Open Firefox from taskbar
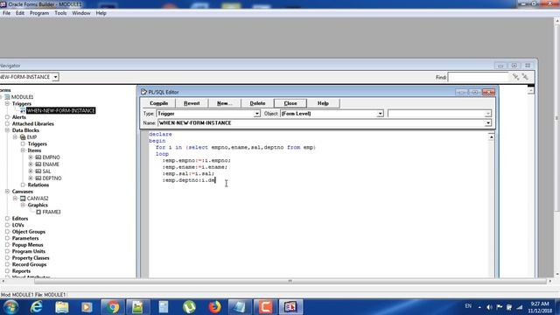The width and height of the screenshot is (560, 315). pos(214,307)
